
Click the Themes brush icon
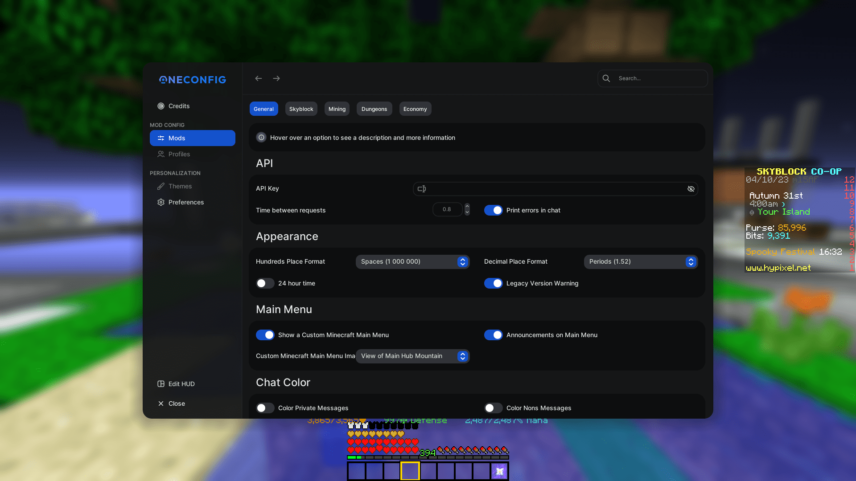(161, 186)
